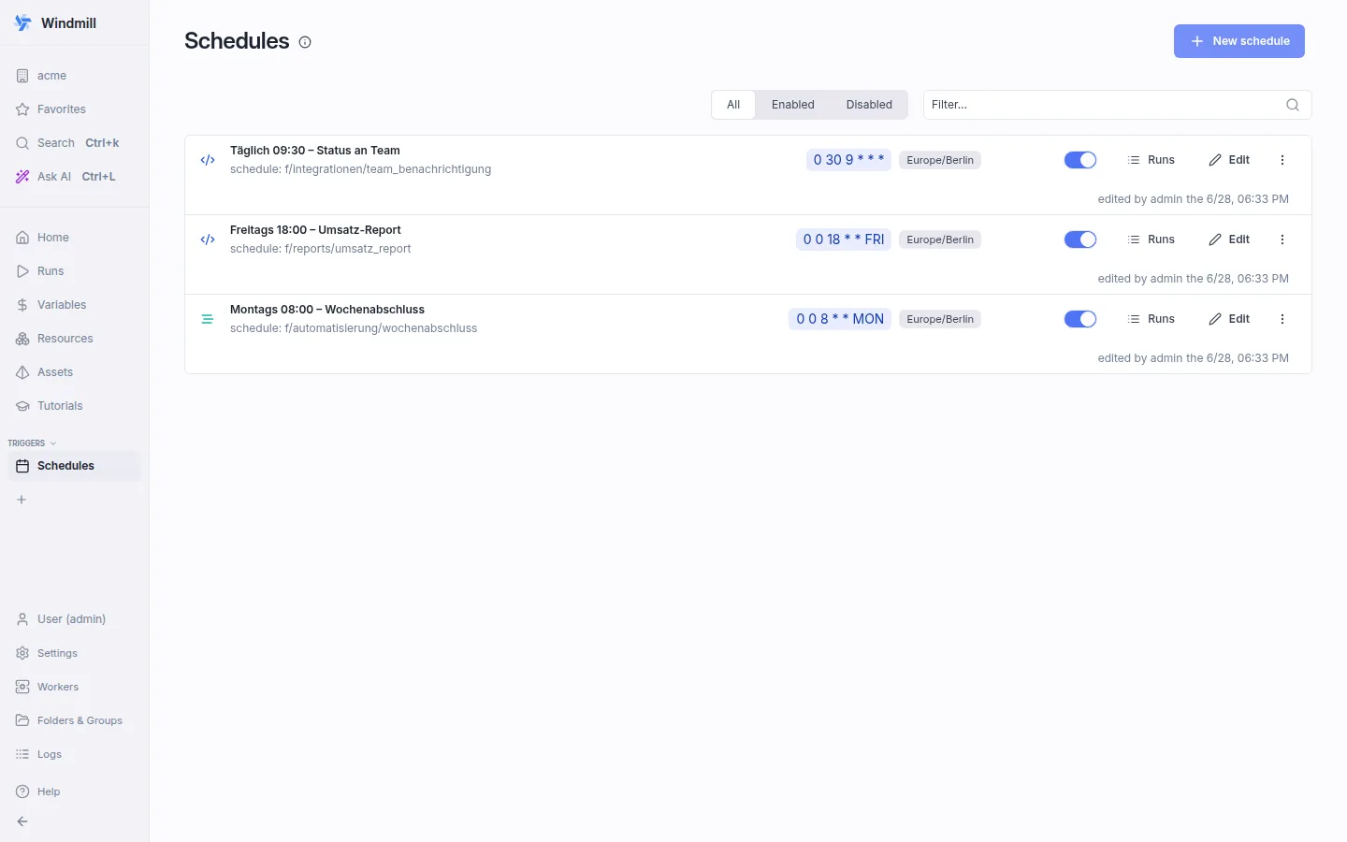Click Europe/Berlin tag on Täglich row

point(940,160)
